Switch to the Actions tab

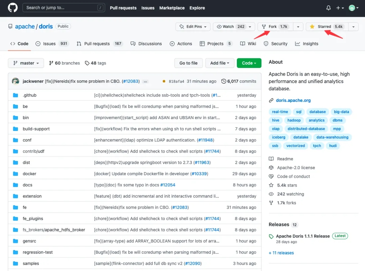coord(181,44)
